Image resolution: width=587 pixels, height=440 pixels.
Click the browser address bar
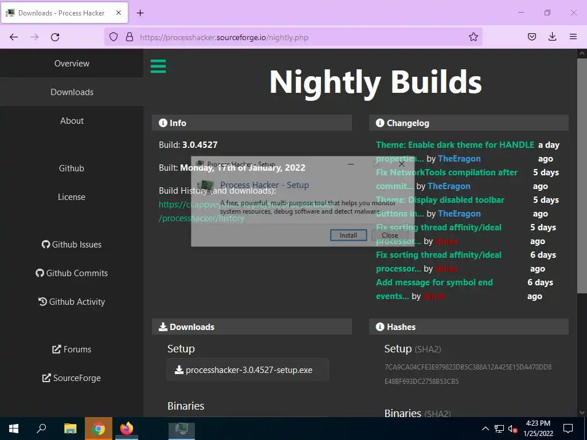click(x=293, y=37)
